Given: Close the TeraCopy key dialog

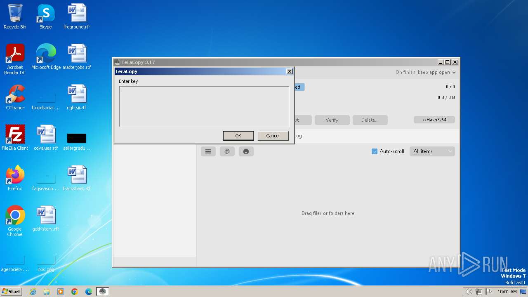Looking at the screenshot, I should coord(290,71).
